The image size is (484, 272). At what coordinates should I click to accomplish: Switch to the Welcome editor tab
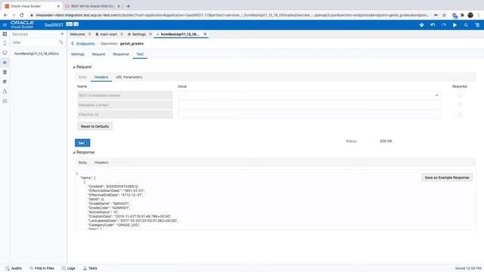coord(77,34)
